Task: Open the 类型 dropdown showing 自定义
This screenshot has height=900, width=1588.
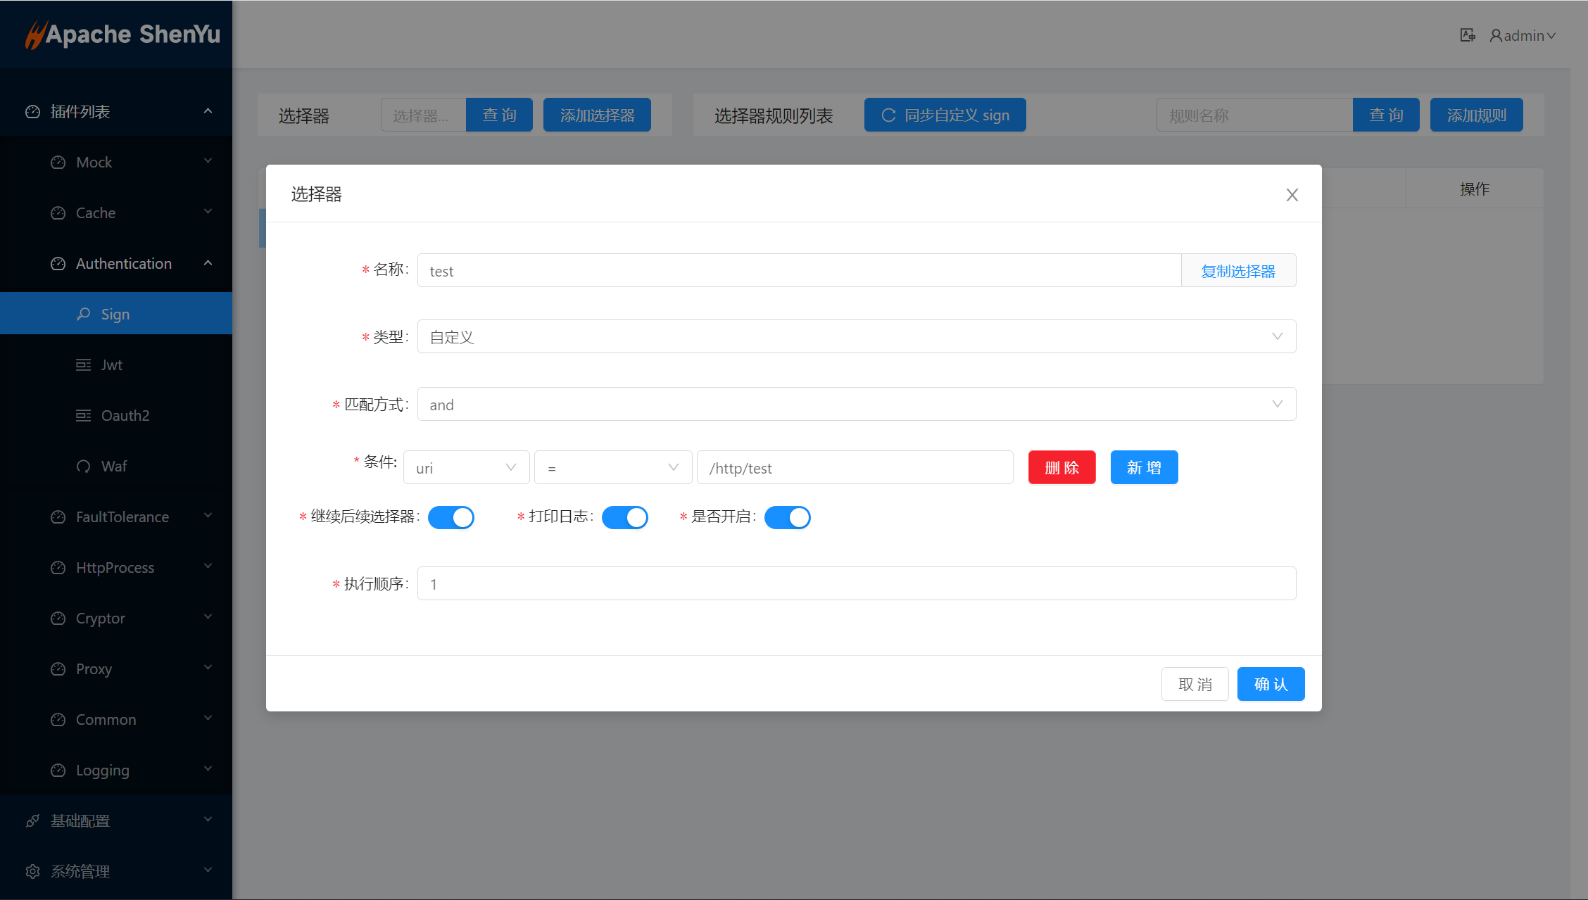Action: click(x=856, y=337)
